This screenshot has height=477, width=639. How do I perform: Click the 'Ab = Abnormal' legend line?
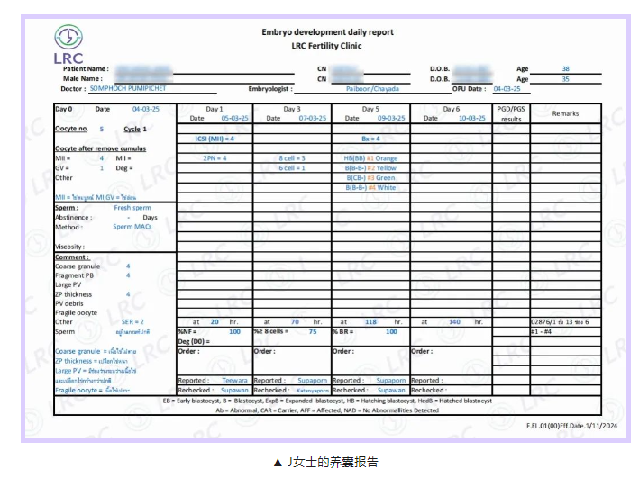point(327,410)
